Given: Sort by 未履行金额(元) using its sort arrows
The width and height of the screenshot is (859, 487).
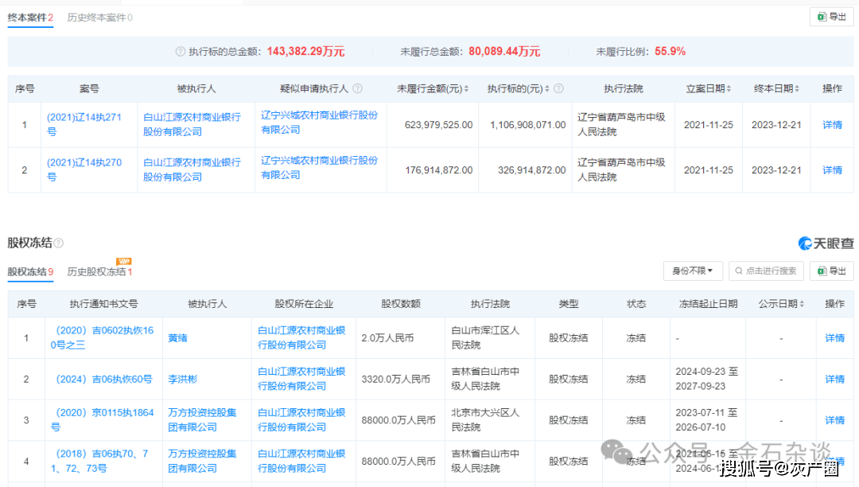Looking at the screenshot, I should click(x=466, y=89).
